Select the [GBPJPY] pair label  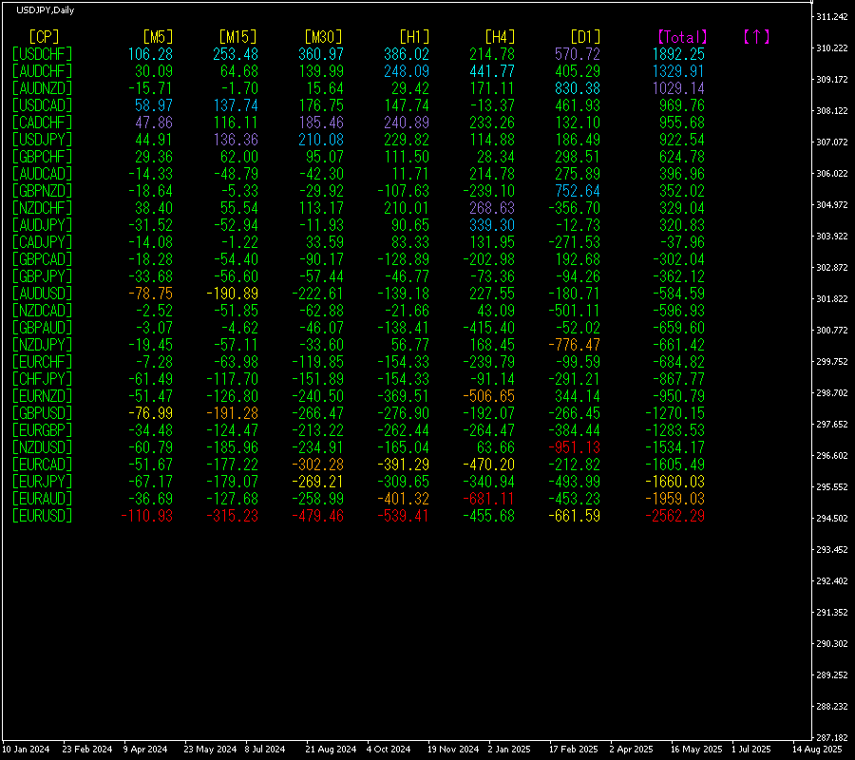tap(42, 276)
